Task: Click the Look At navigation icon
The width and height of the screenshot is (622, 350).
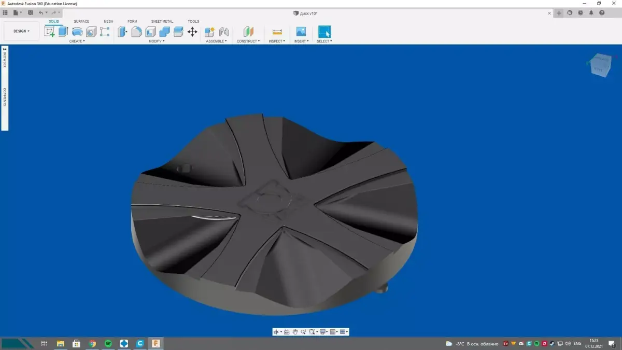Action: (287, 332)
